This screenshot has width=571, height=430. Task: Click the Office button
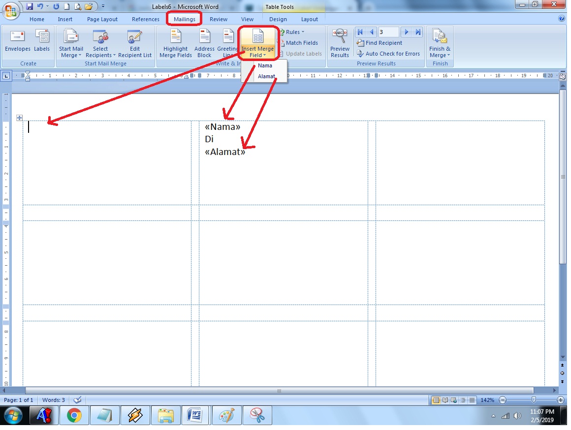(10, 10)
